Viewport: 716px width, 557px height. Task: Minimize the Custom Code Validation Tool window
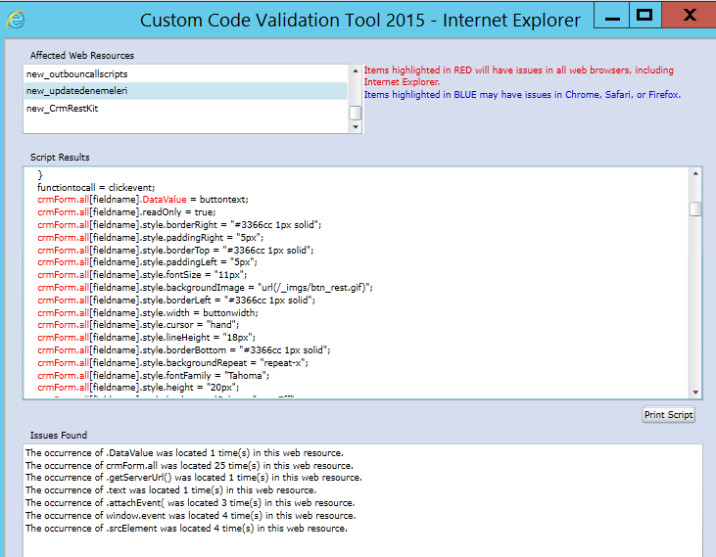click(610, 17)
